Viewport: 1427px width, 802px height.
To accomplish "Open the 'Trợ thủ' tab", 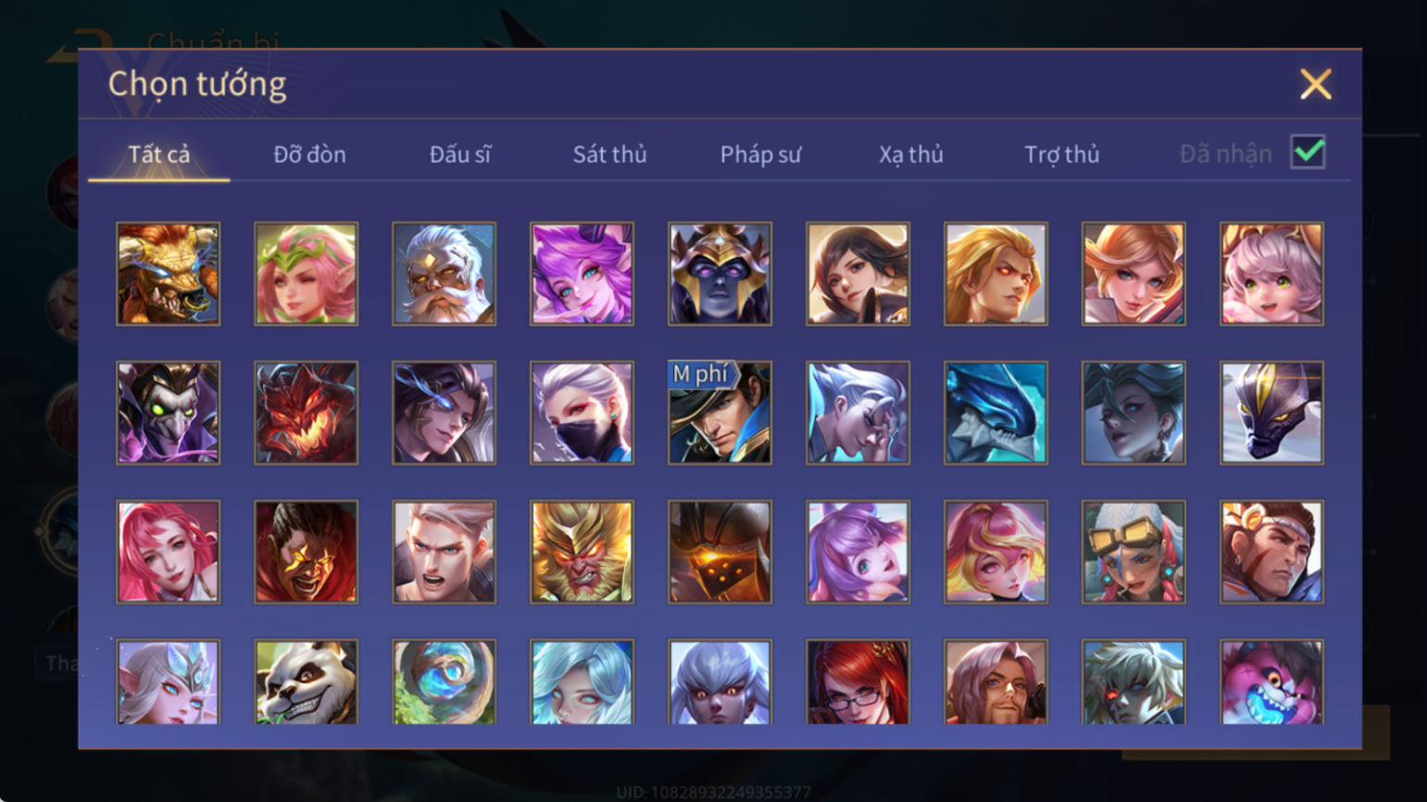I will (x=1061, y=154).
